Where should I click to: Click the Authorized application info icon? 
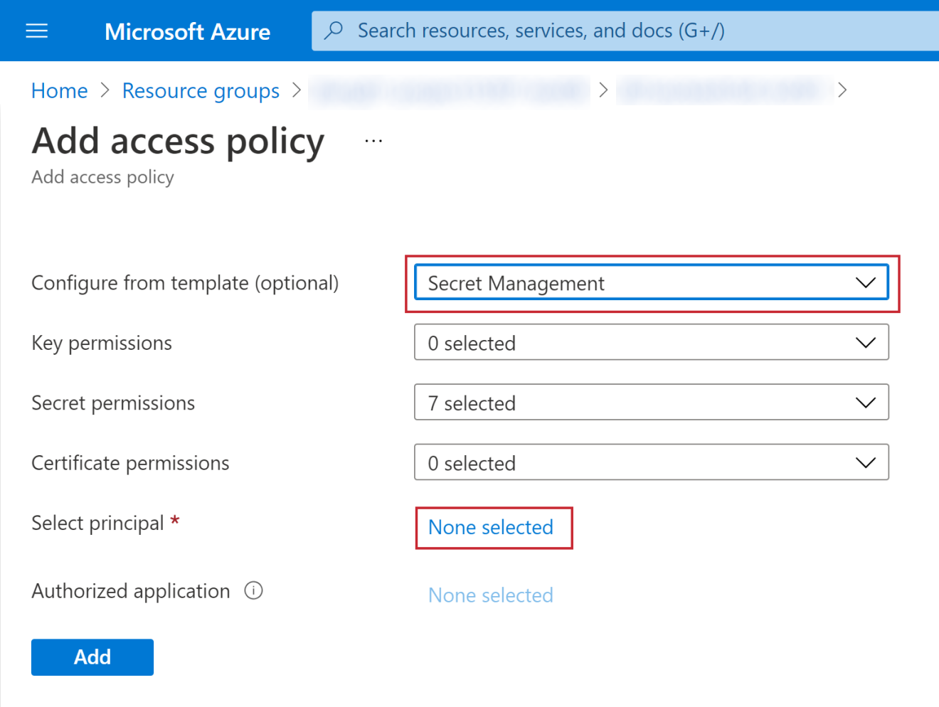253,591
